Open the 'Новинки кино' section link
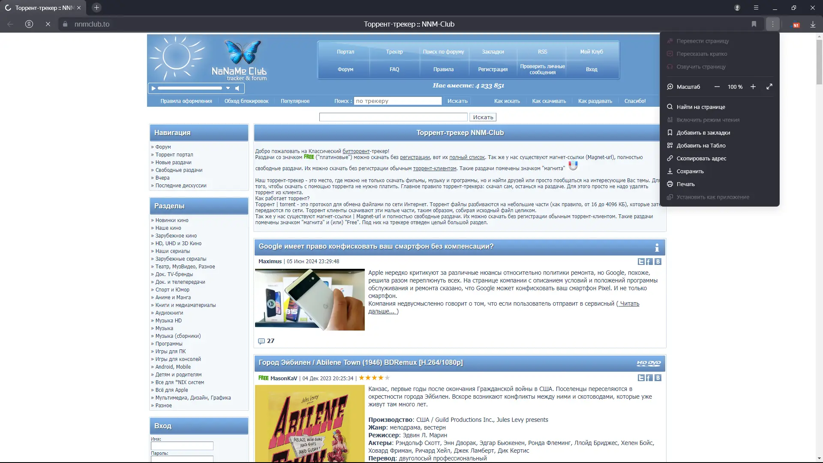 [171, 220]
